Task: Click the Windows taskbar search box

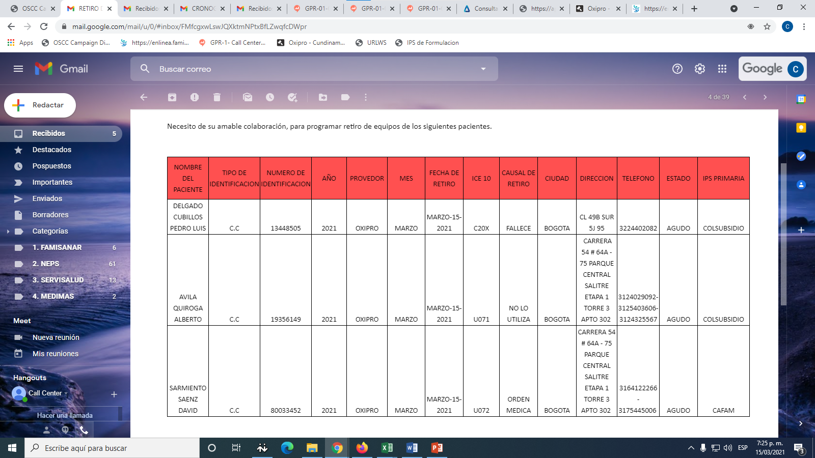Action: click(112, 448)
